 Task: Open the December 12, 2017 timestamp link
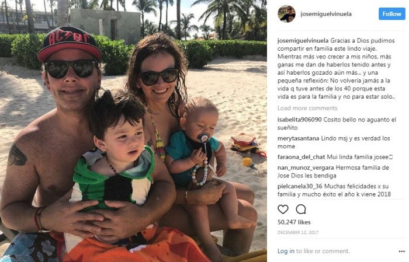point(298,232)
